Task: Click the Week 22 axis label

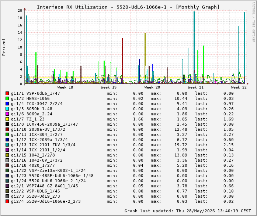Action: [239, 87]
